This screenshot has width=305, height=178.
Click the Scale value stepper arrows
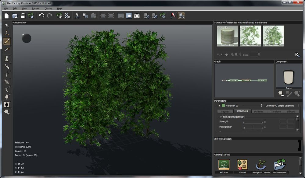[x=259, y=54]
